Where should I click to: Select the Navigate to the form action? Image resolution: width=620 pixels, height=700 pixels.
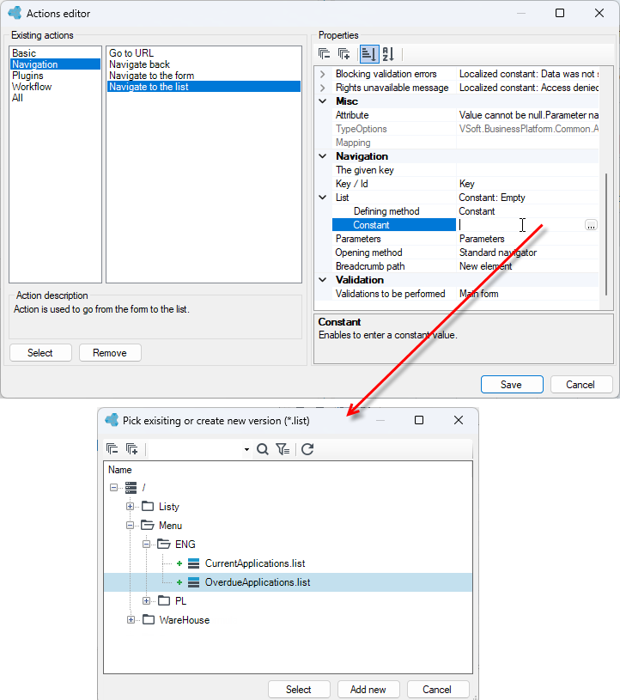[204, 76]
